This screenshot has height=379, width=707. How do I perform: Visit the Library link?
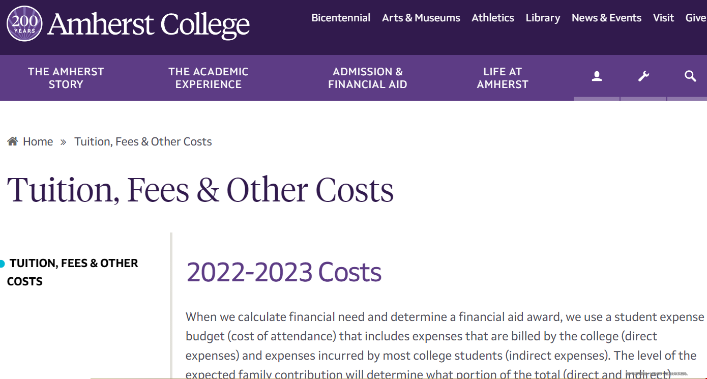[543, 18]
